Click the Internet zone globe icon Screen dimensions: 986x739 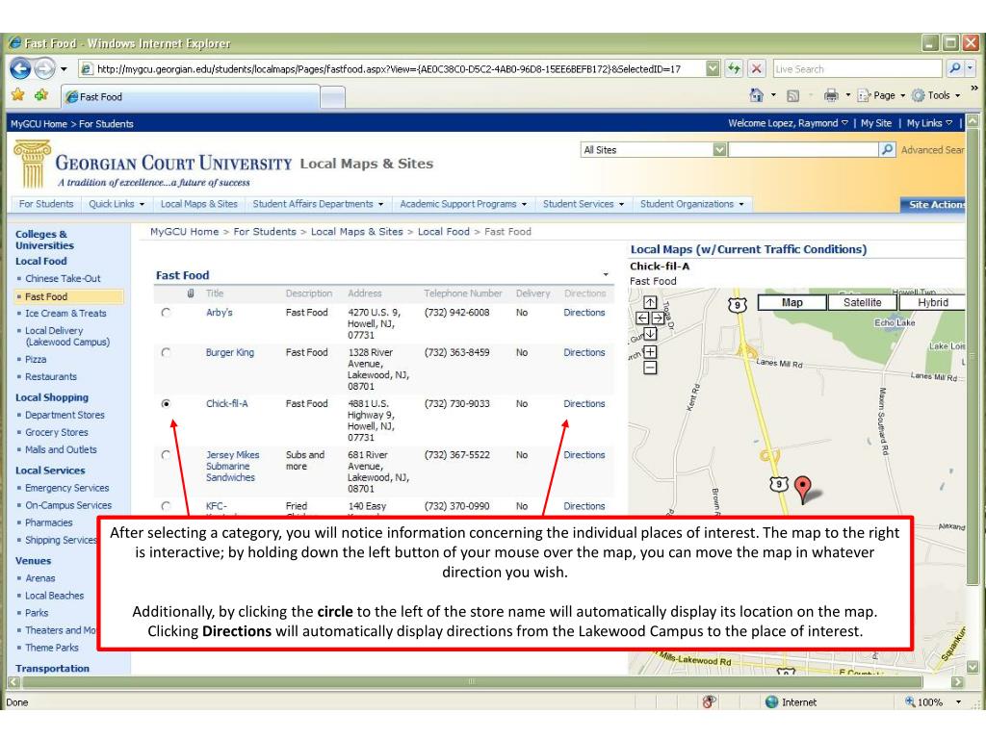[x=771, y=701]
